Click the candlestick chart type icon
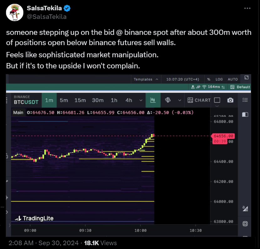 click(153, 100)
